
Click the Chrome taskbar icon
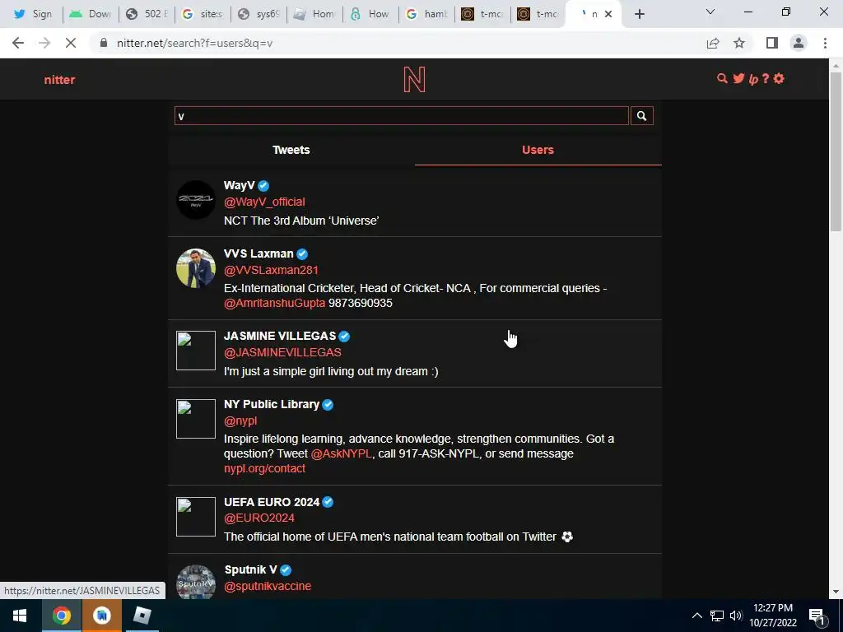(x=61, y=616)
